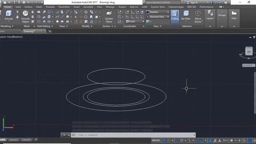Toggle Ortho mode in status bar
The image size is (256, 144).
177,140
